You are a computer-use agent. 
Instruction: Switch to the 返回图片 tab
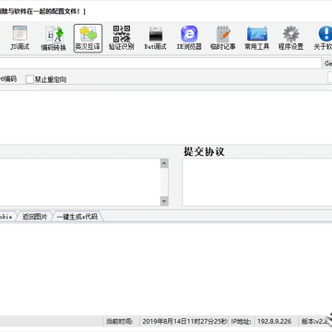35,217
